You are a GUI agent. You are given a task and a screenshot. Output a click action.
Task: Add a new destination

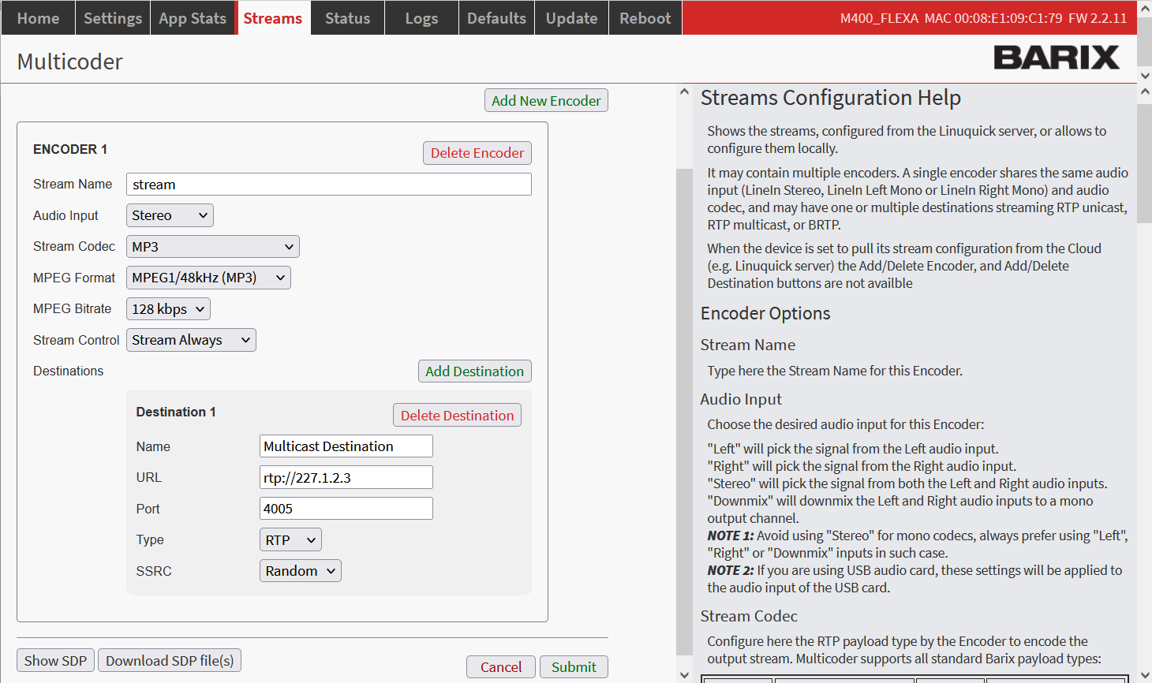point(474,371)
